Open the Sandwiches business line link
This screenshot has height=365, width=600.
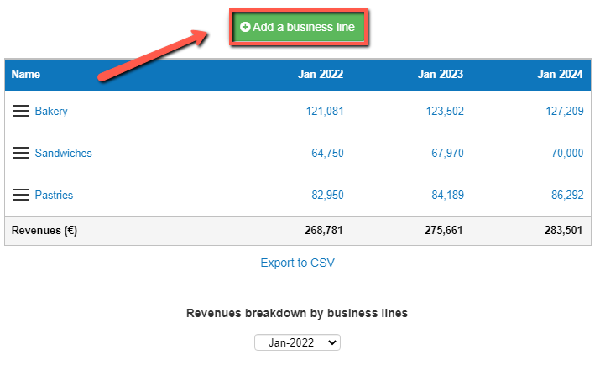[63, 153]
